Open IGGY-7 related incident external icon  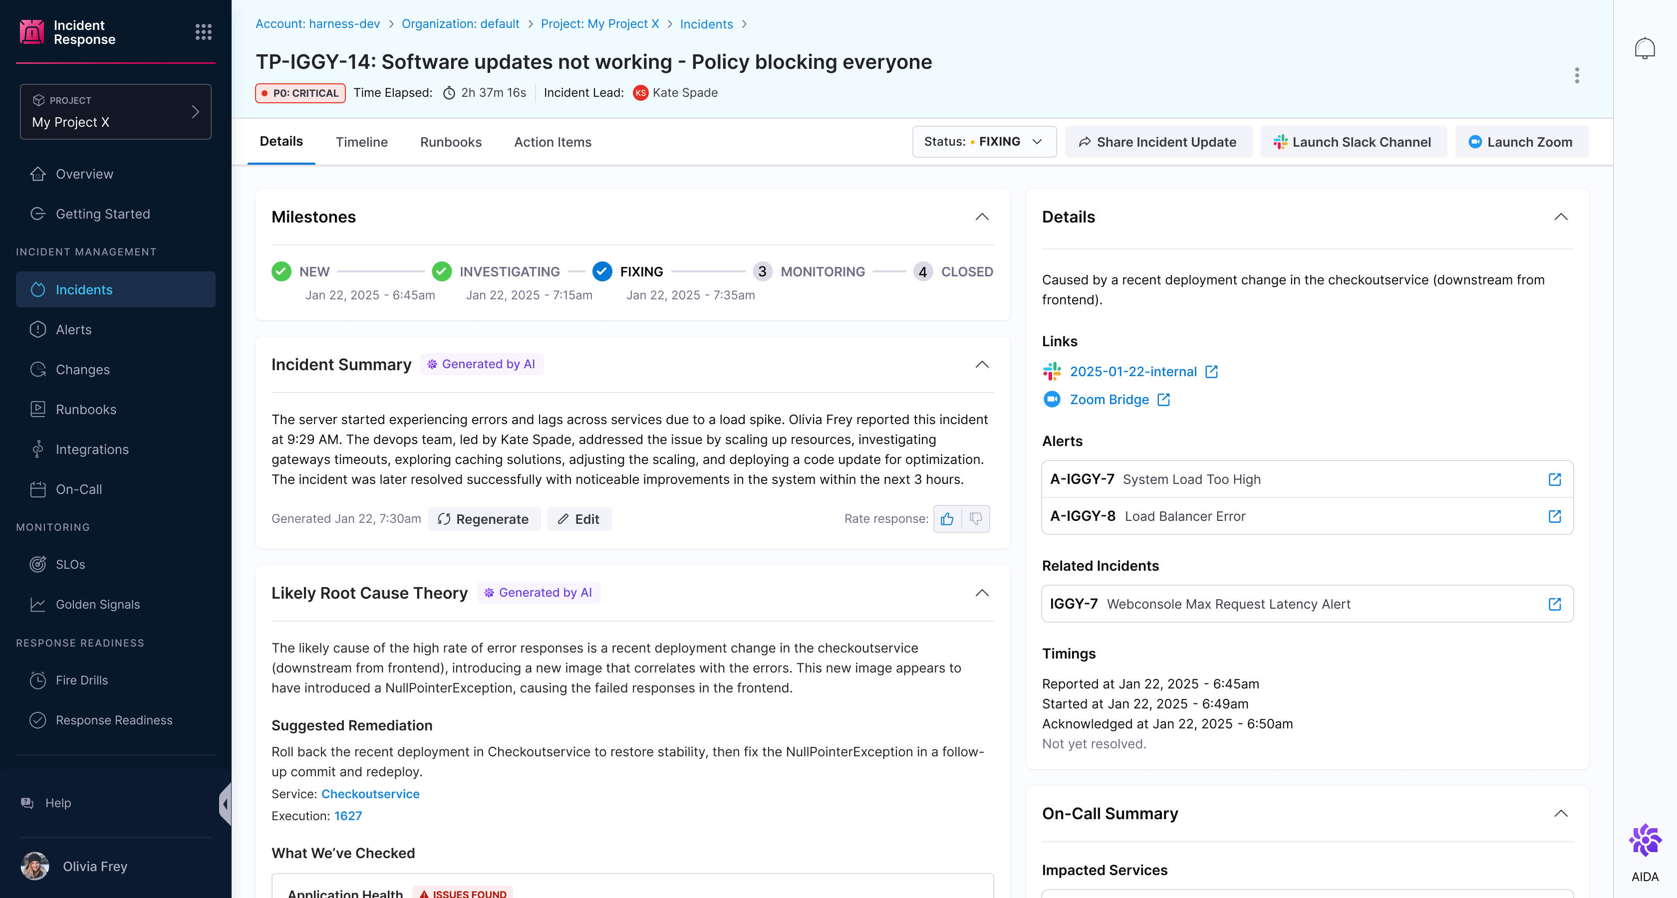coord(1555,604)
